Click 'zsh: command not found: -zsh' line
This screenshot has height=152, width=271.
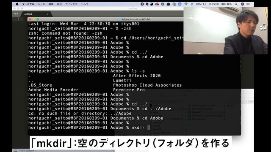click(65, 33)
